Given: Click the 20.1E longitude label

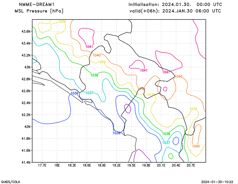Looking at the screenshot, I should tap(161, 166).
